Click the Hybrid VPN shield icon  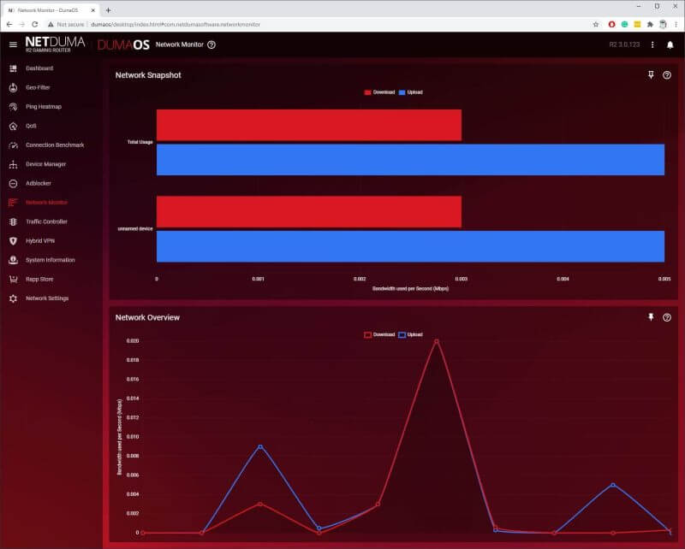click(13, 241)
